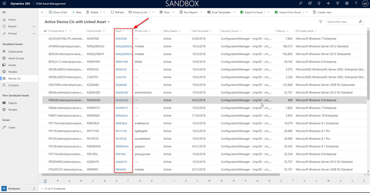Open the Dynamics 365 app launcher waffle

click(x=4, y=4)
